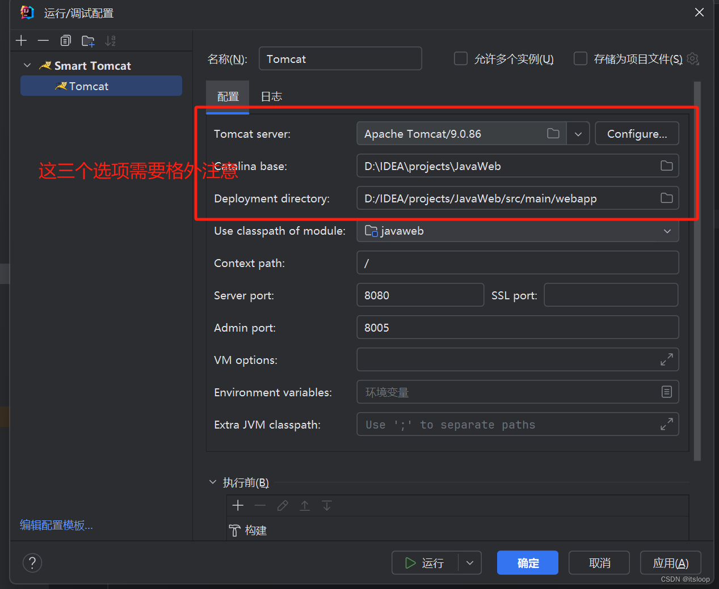Browse folder for Deployment directory
This screenshot has width=719, height=589.
pos(667,198)
